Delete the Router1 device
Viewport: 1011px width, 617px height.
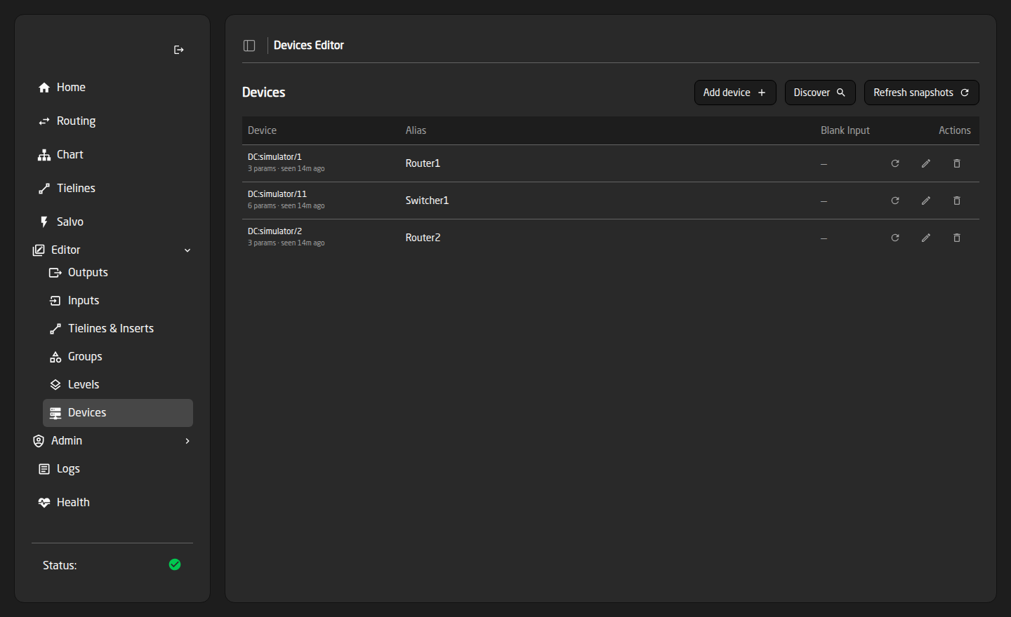click(x=957, y=163)
